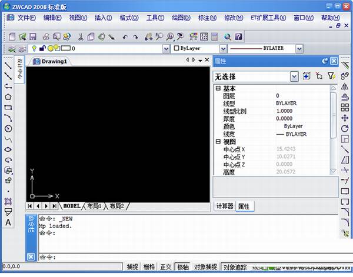Toggle 捕捉 snap mode in status bar
The image size is (353, 277).
(132, 267)
